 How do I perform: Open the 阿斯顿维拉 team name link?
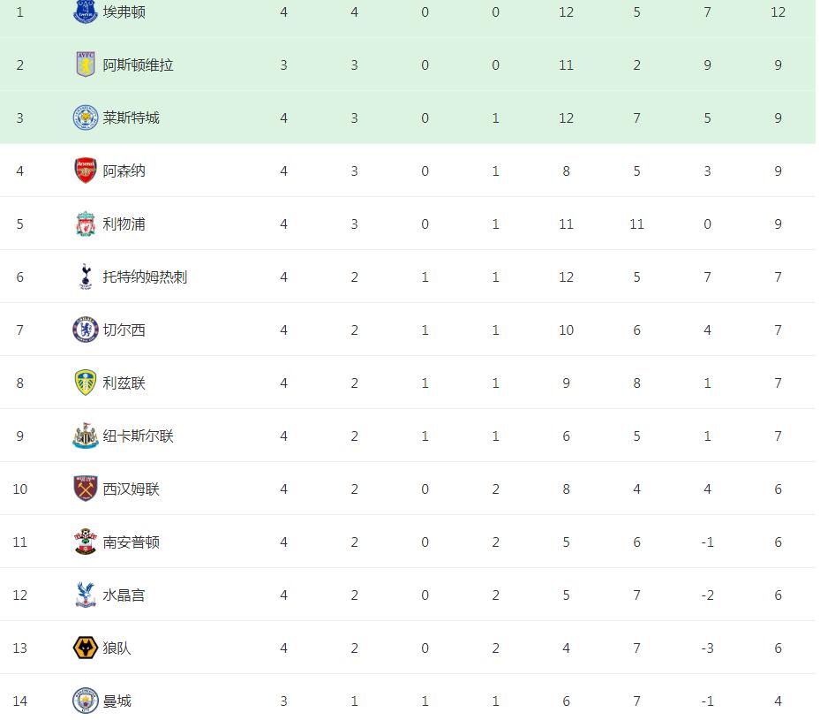click(x=139, y=64)
